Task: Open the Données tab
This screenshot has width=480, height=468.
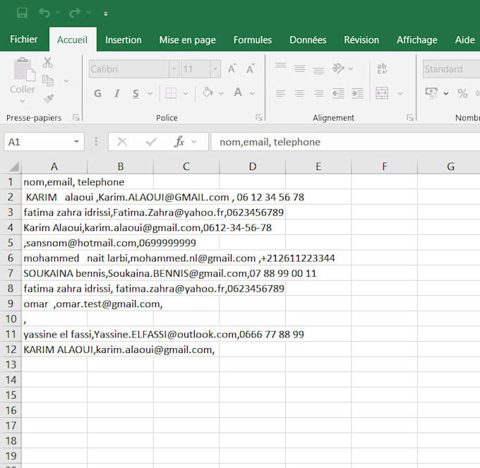Action: pyautogui.click(x=308, y=40)
